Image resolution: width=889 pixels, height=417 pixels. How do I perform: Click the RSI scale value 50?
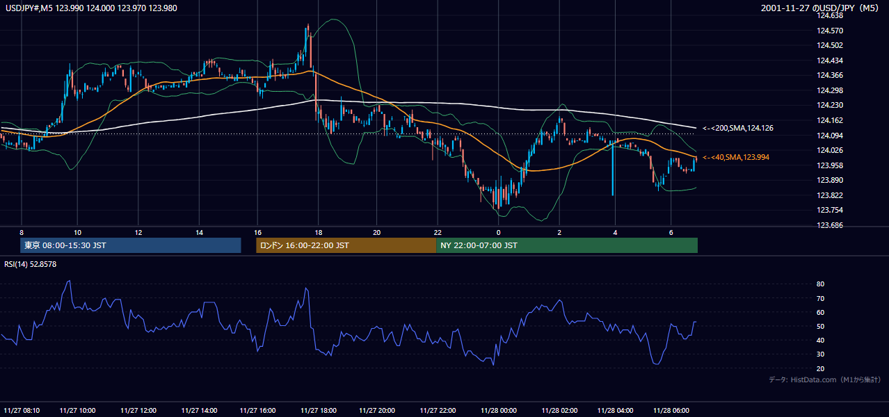(x=820, y=326)
